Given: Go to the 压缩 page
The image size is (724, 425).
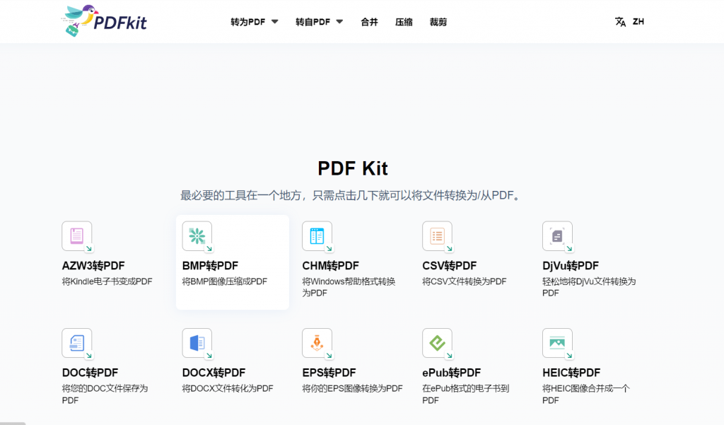Looking at the screenshot, I should coord(404,22).
